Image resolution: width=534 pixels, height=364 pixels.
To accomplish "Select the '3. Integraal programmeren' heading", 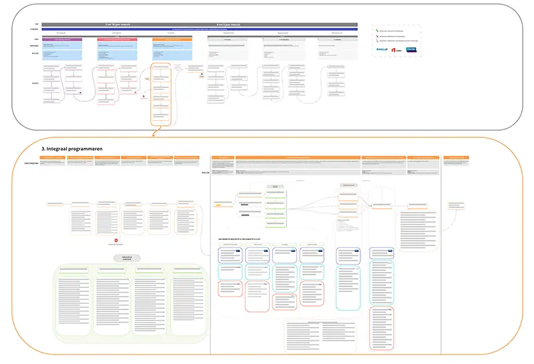I will pos(71,149).
